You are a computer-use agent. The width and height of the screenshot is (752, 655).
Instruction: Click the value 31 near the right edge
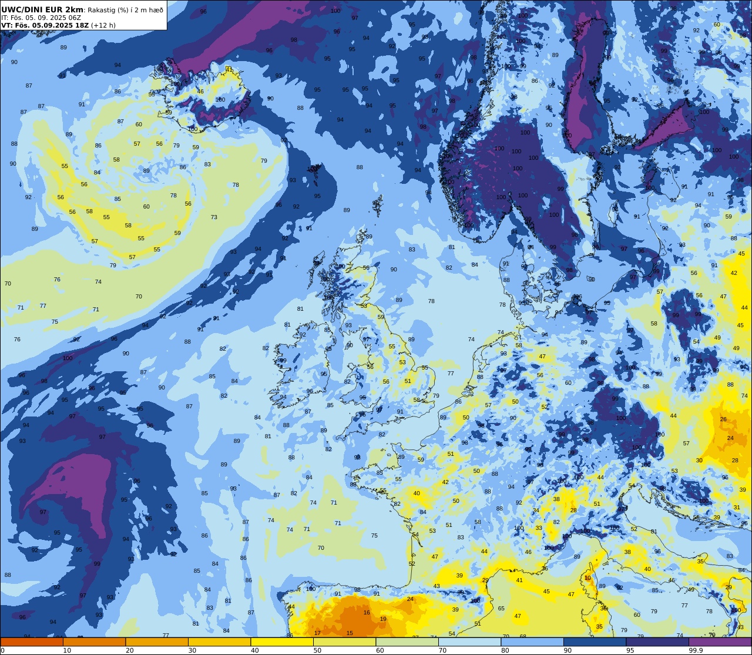[x=737, y=508]
